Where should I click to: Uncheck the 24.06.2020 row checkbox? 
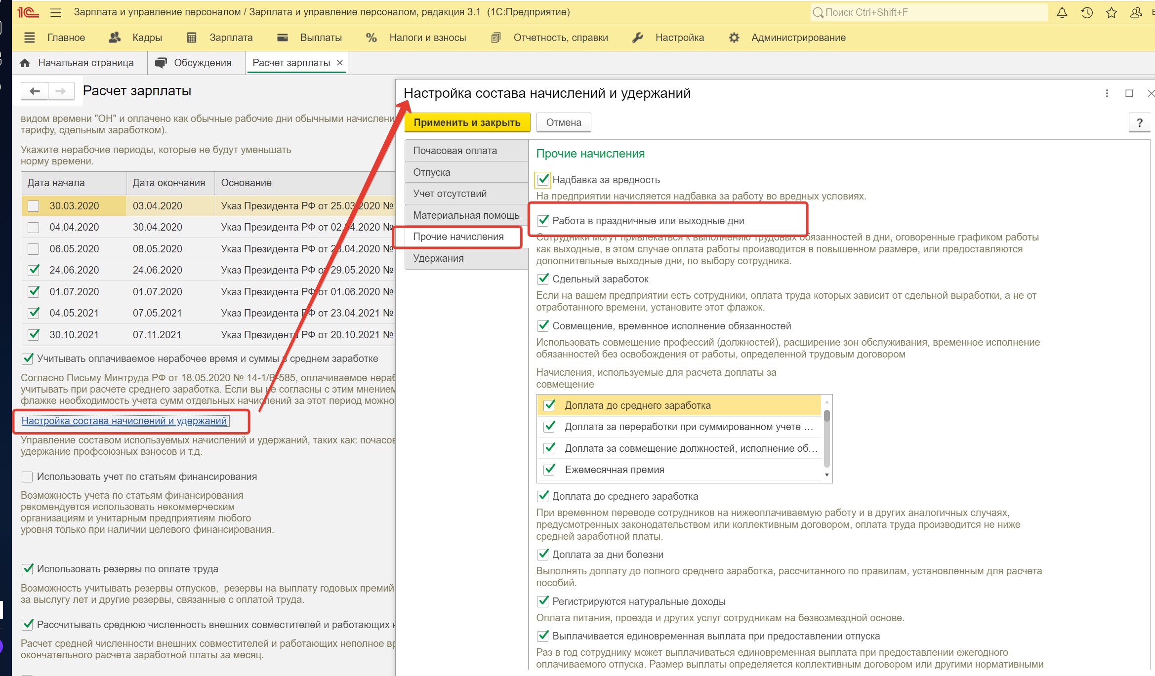pos(34,270)
